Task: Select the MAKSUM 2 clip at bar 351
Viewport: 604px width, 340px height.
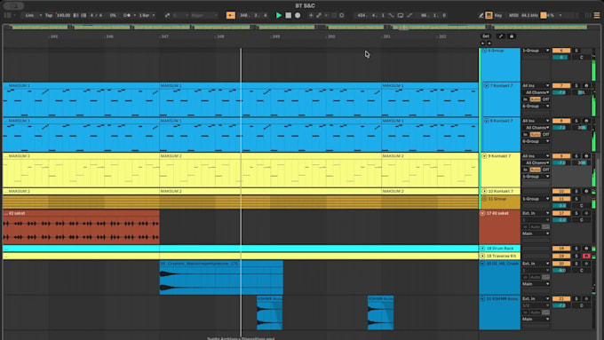Action: pyautogui.click(x=430, y=170)
